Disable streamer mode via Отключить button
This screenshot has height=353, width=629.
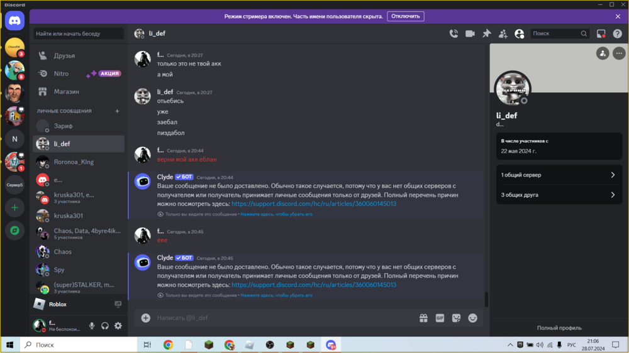point(406,16)
